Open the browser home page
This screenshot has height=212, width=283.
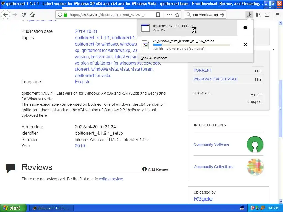click(x=32, y=15)
